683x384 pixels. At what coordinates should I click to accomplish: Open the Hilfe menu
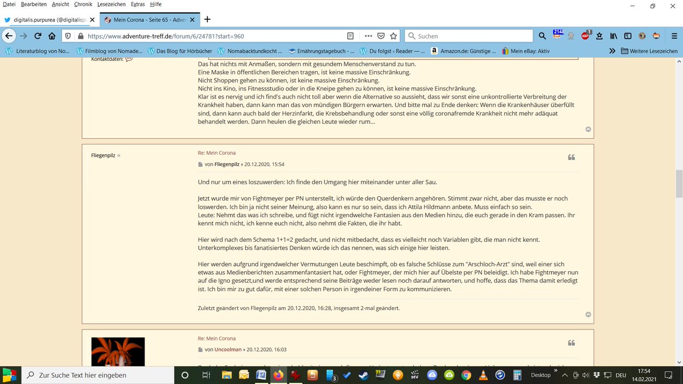155,4
